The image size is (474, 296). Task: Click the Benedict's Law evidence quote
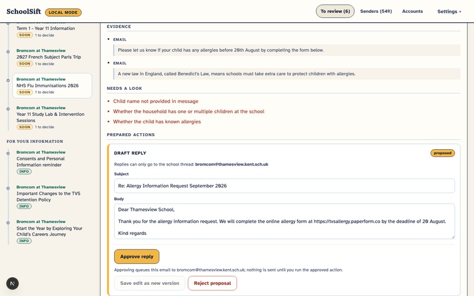coord(287,73)
